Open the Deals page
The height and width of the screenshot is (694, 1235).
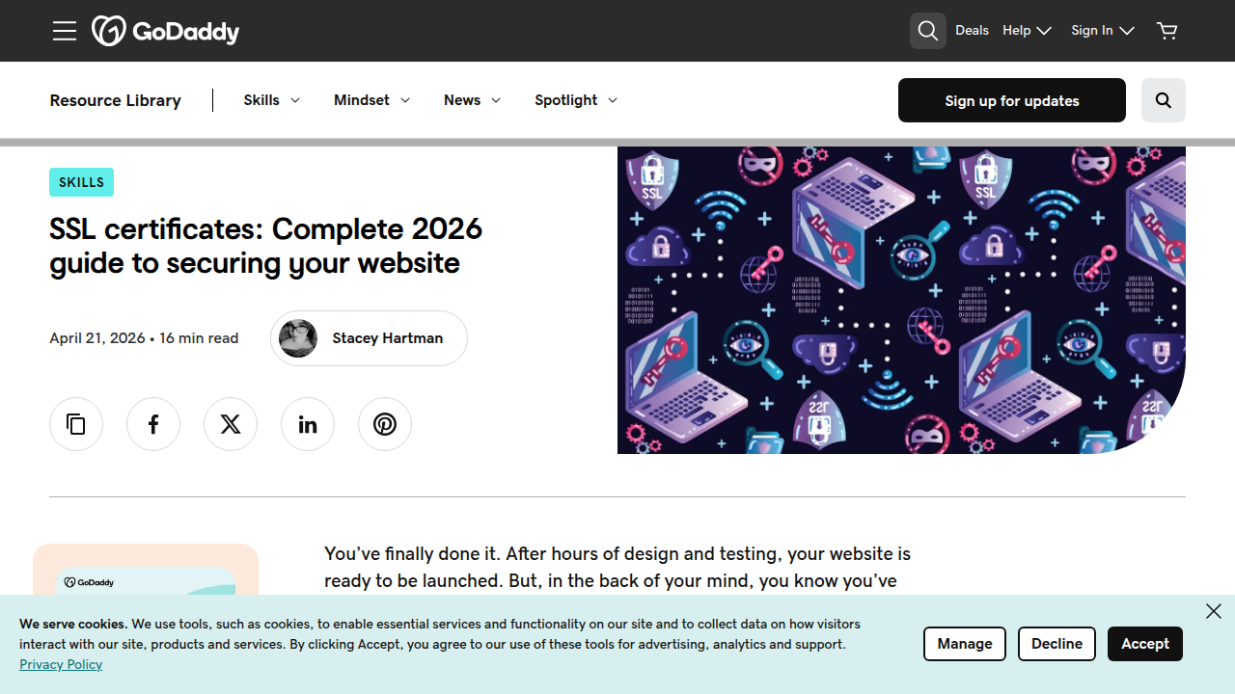click(x=972, y=31)
